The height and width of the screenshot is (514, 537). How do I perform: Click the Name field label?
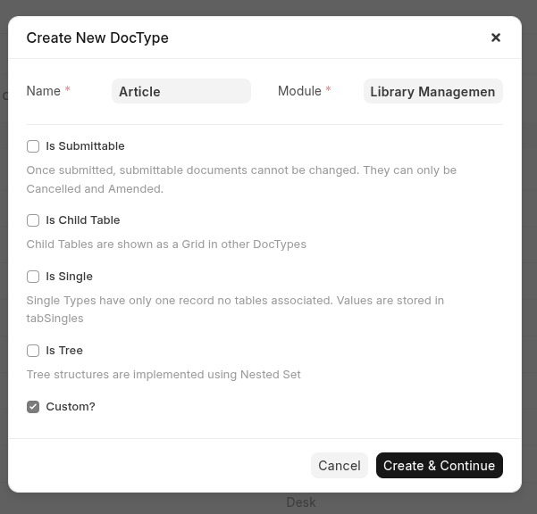pos(43,91)
